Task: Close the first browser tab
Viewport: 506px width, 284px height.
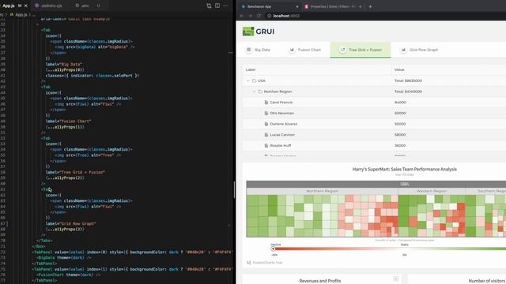Action: 297,6
